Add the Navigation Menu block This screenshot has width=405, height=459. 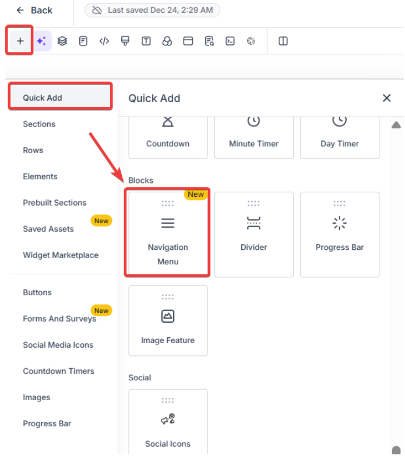(168, 234)
